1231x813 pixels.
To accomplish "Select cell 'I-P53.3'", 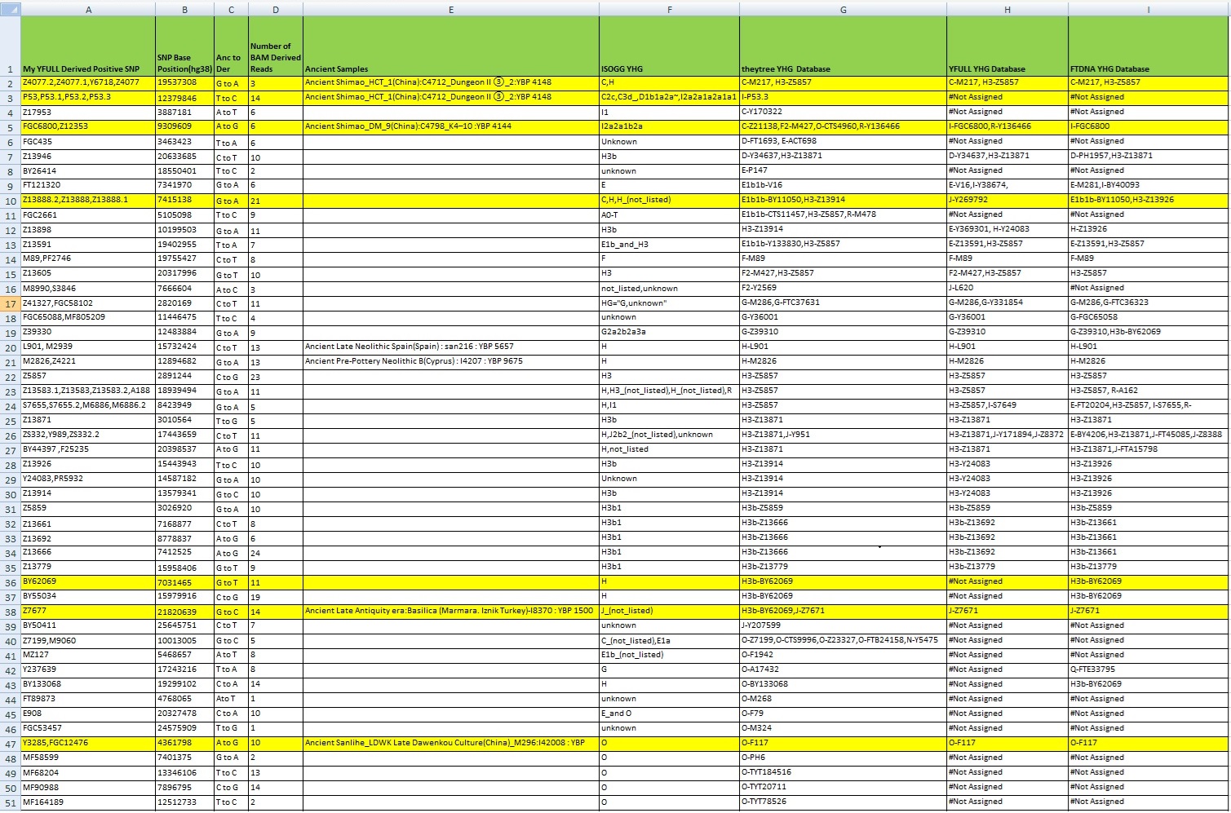I will click(843, 97).
